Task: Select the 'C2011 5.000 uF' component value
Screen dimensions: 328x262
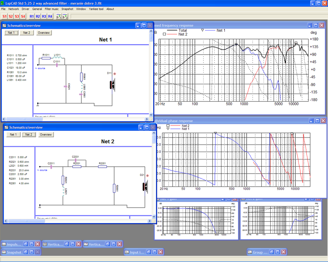Action: click(18, 157)
